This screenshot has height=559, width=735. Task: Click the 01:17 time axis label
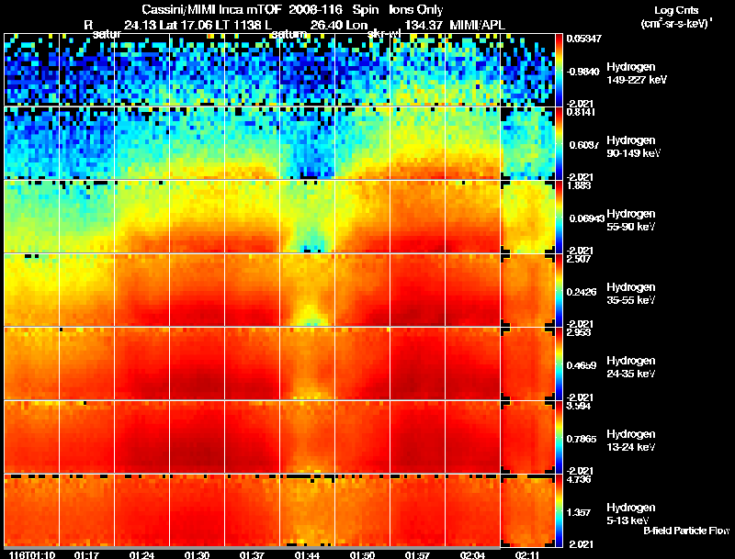86,555
